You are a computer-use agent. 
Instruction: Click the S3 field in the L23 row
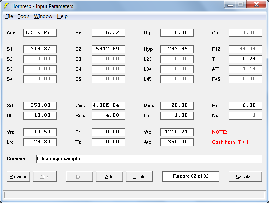tap(108, 59)
